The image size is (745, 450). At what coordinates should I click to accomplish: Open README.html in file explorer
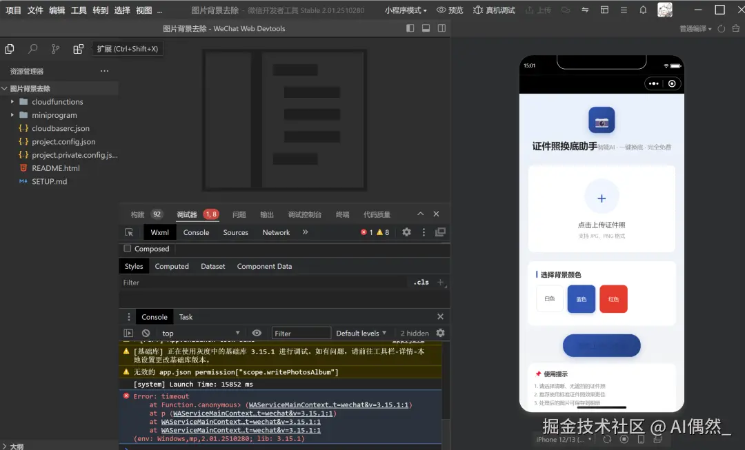[x=56, y=168]
